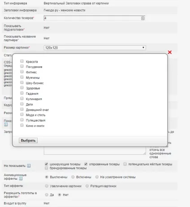This screenshot has width=190, height=207.
Task: Check the Здоровье category
Action: point(22,88)
